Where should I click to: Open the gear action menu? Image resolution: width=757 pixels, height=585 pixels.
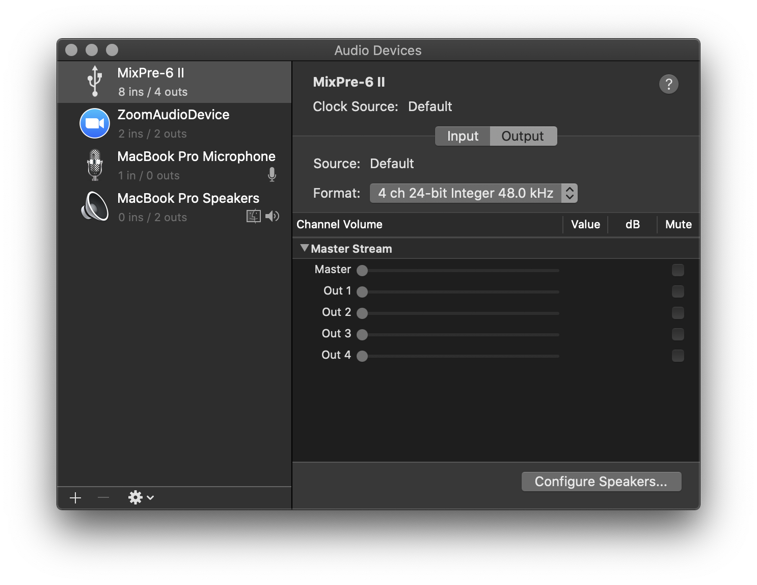pyautogui.click(x=141, y=497)
